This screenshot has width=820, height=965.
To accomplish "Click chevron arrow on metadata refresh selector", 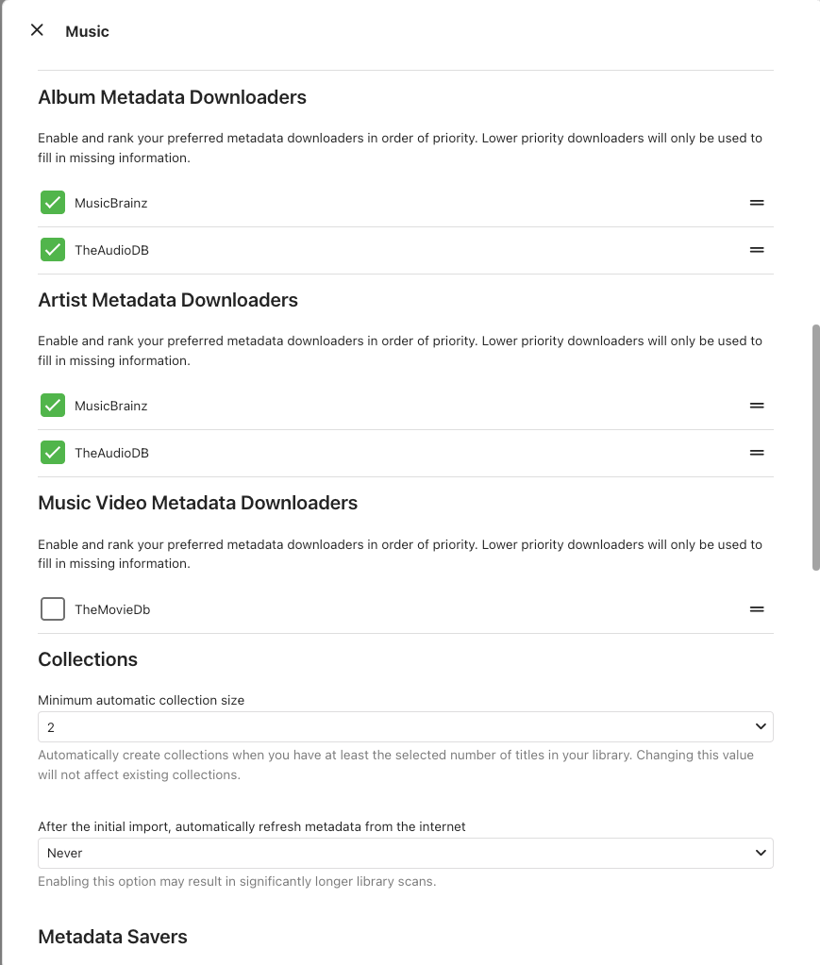I will (761, 854).
